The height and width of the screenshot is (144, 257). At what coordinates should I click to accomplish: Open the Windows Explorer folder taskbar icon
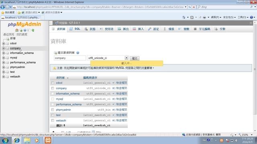click(x=27, y=140)
